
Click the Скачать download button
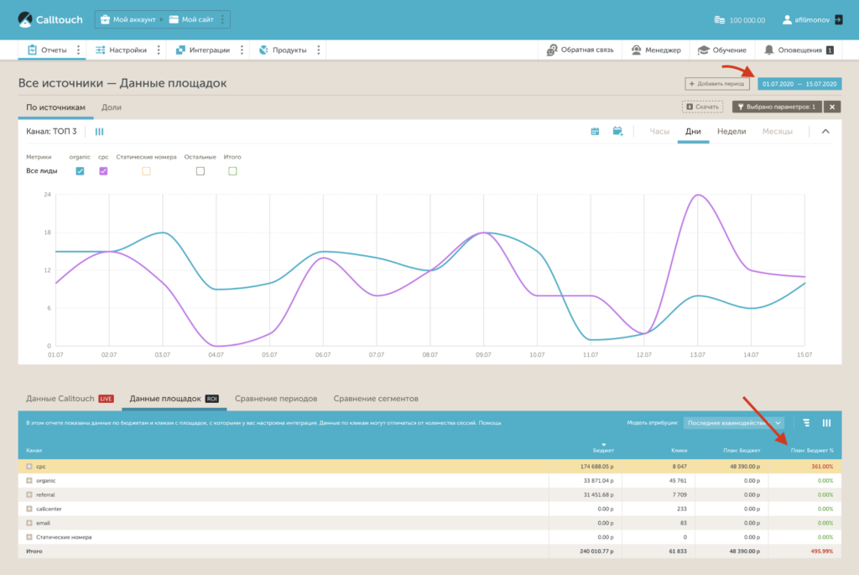click(x=702, y=107)
